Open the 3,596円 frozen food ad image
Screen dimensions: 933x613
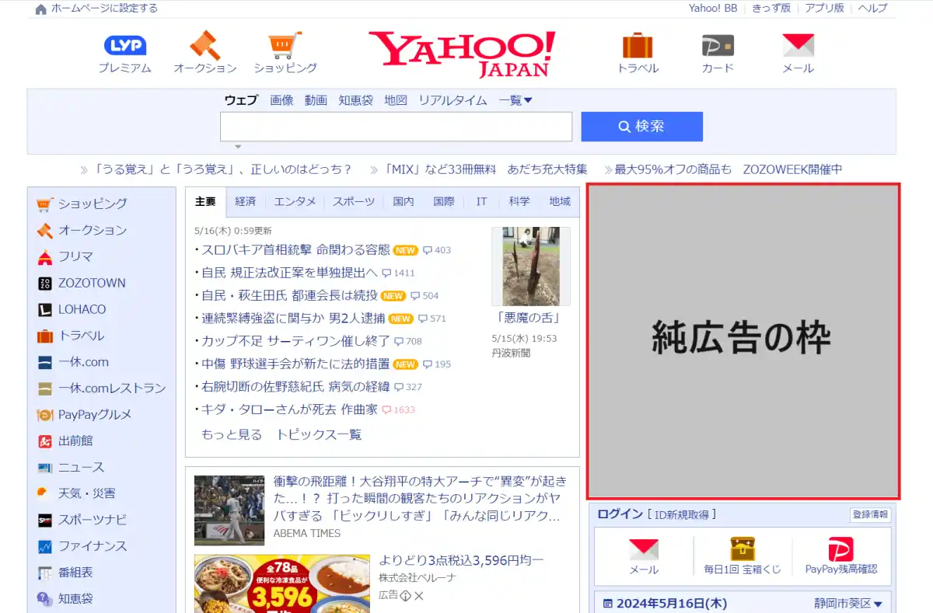[x=282, y=583]
